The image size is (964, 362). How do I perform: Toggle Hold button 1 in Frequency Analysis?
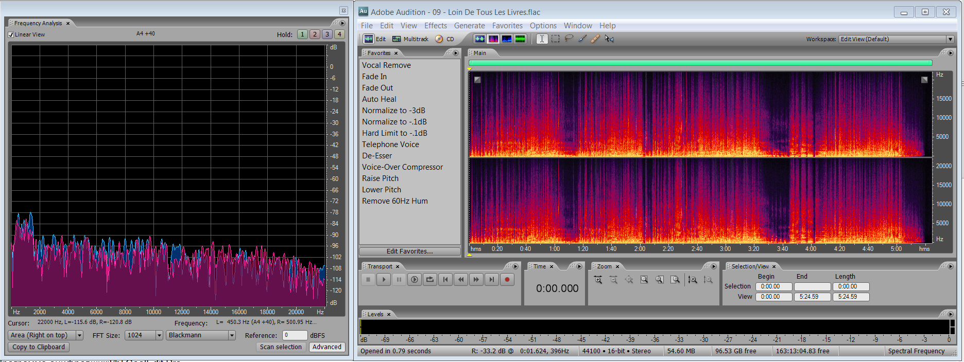point(302,34)
